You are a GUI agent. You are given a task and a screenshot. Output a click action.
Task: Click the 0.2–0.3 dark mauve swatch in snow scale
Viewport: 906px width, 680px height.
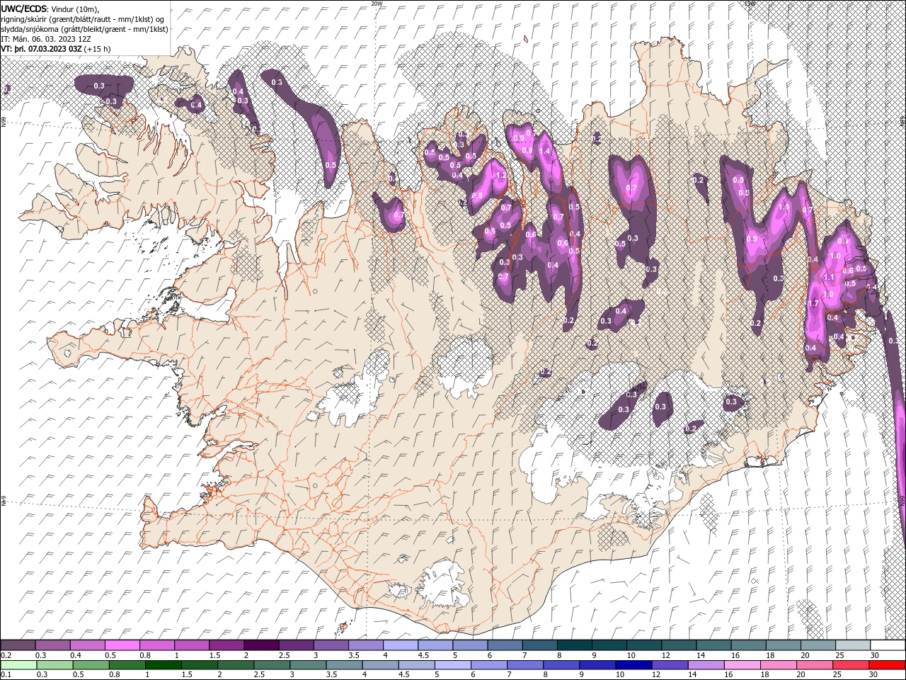click(x=18, y=645)
